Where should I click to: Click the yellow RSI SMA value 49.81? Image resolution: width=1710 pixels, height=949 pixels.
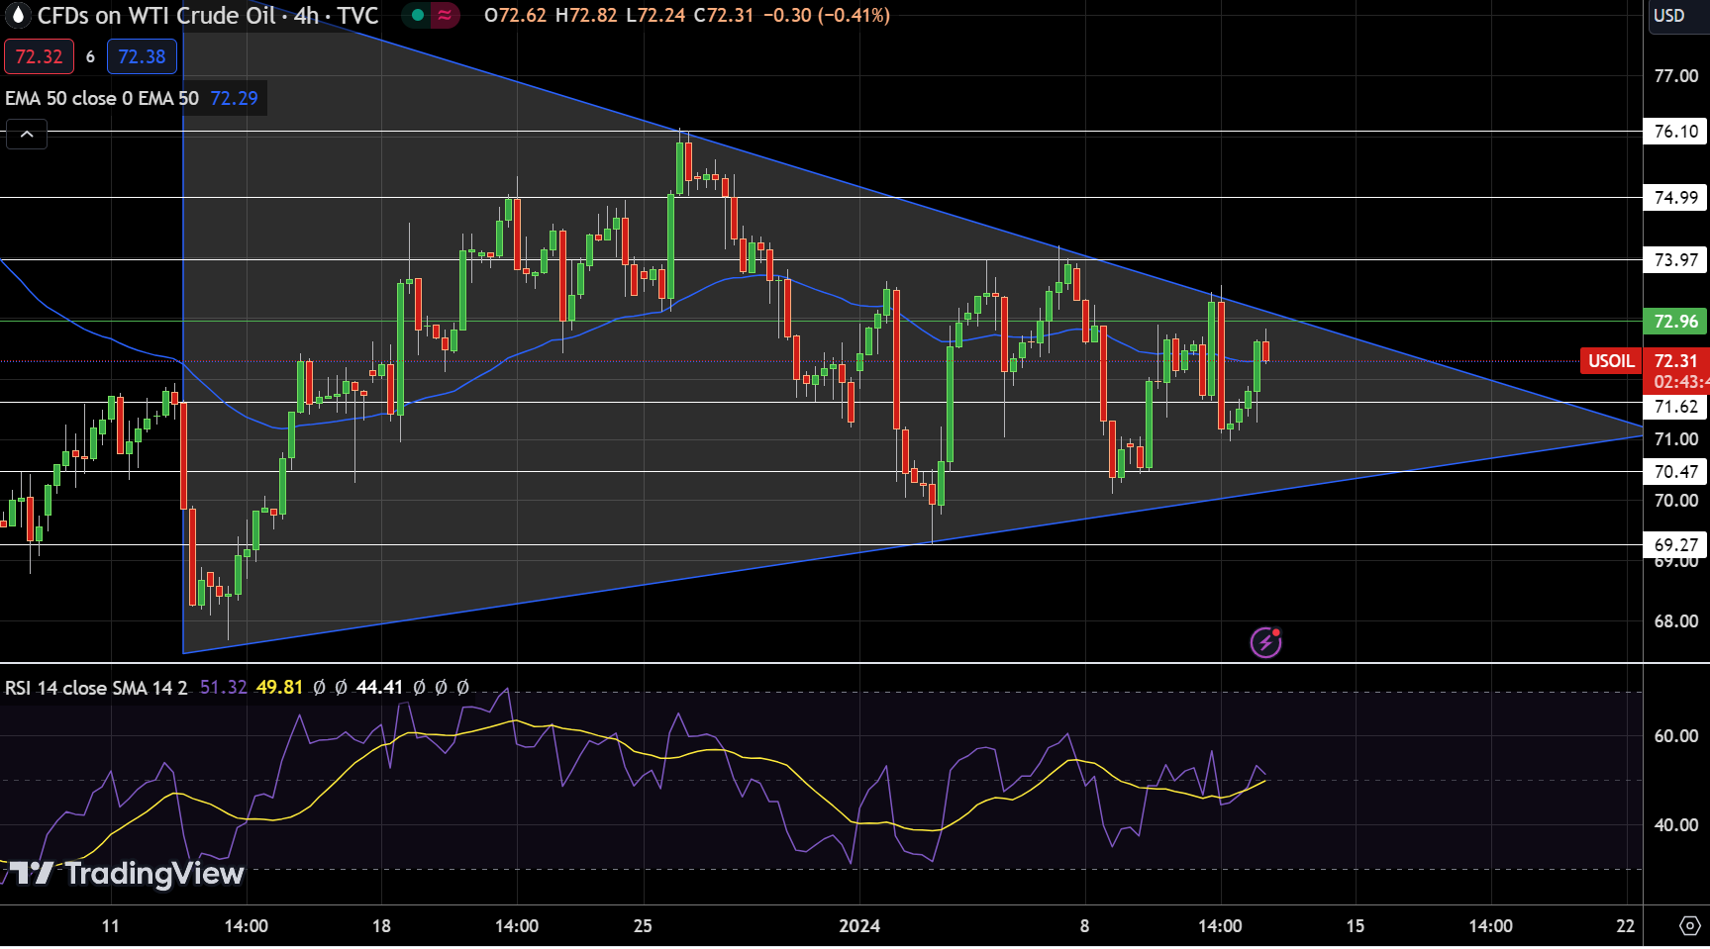tap(279, 687)
